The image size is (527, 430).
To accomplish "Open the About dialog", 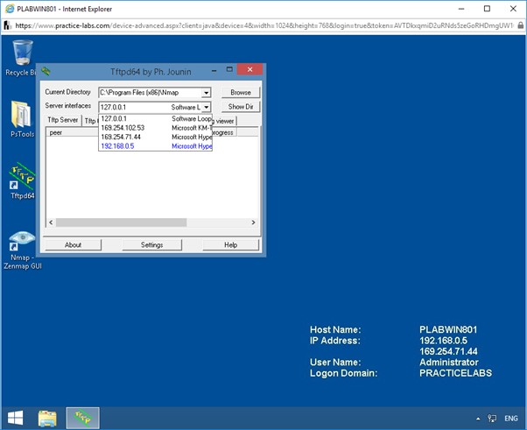I will pos(73,244).
